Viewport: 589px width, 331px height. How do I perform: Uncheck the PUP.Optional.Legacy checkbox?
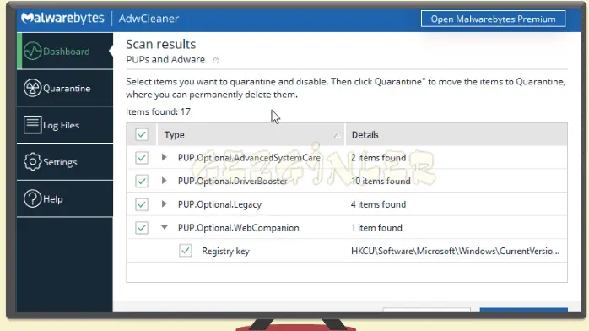tap(142, 204)
